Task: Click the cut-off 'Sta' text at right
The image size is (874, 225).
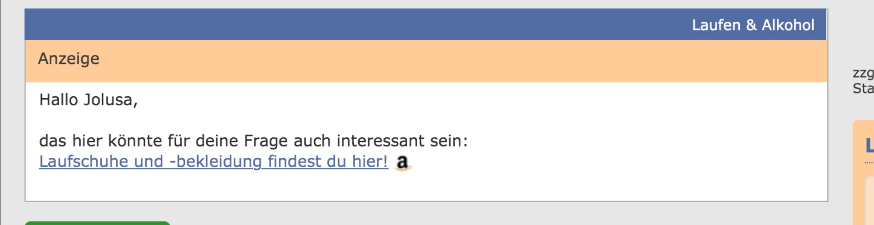Action: point(863,88)
